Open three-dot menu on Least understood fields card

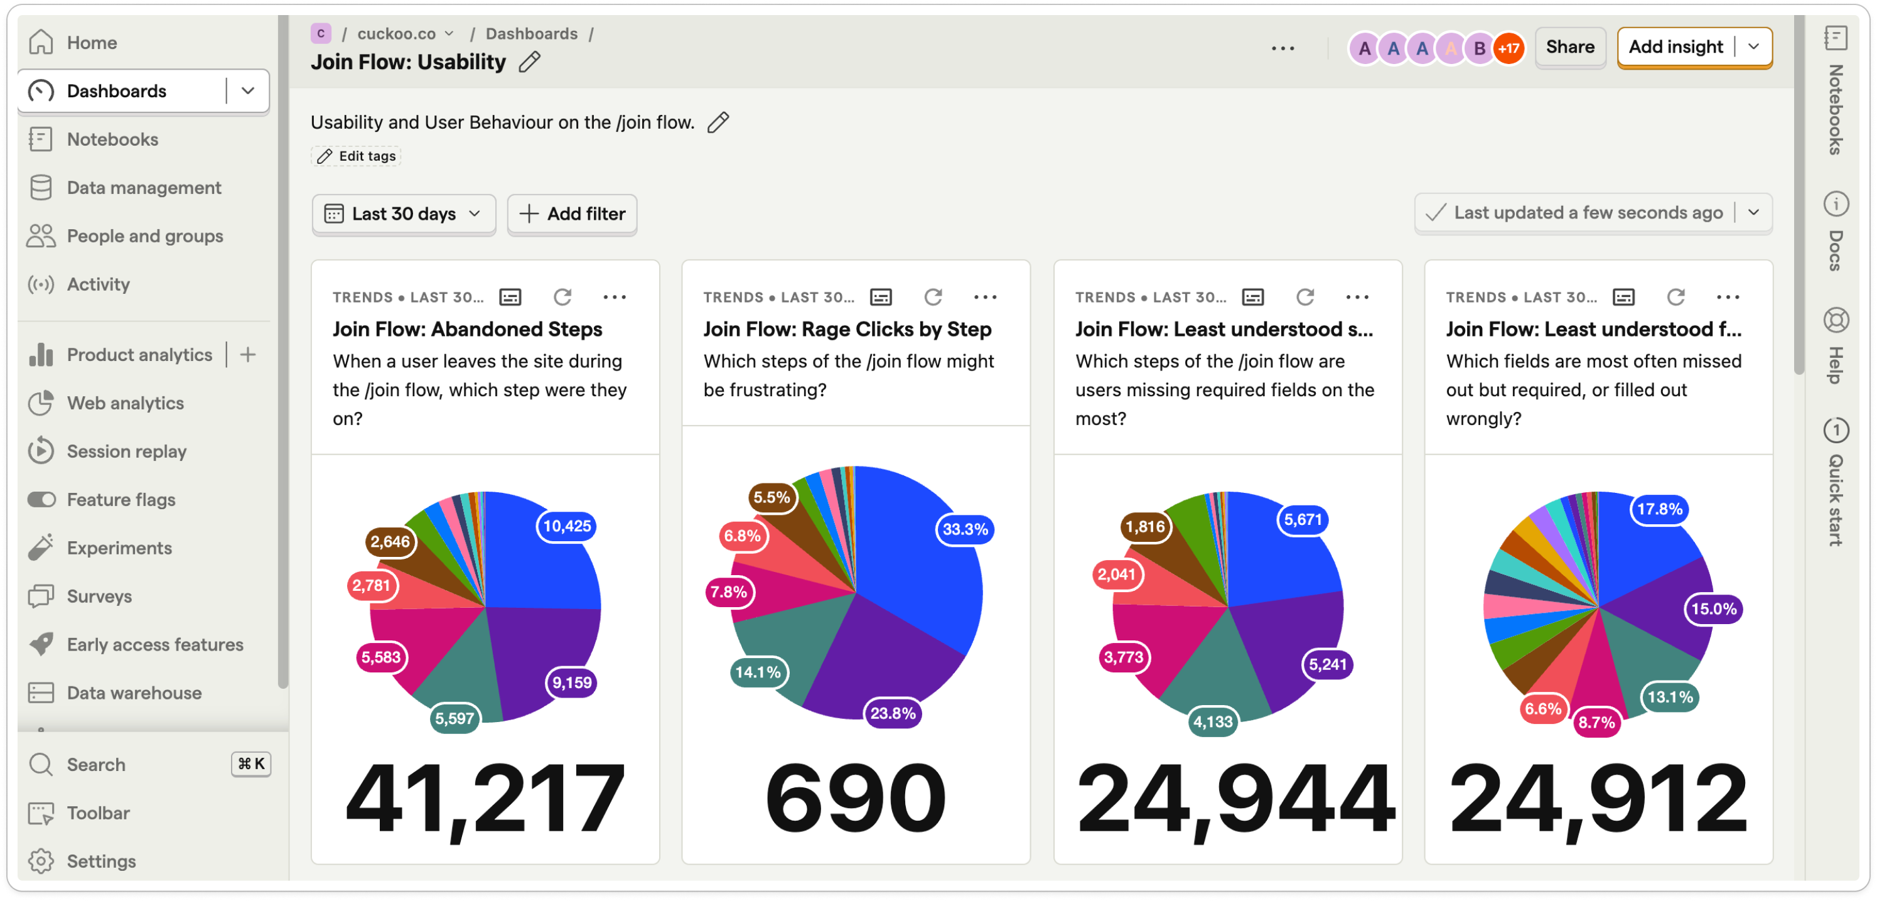(1728, 297)
